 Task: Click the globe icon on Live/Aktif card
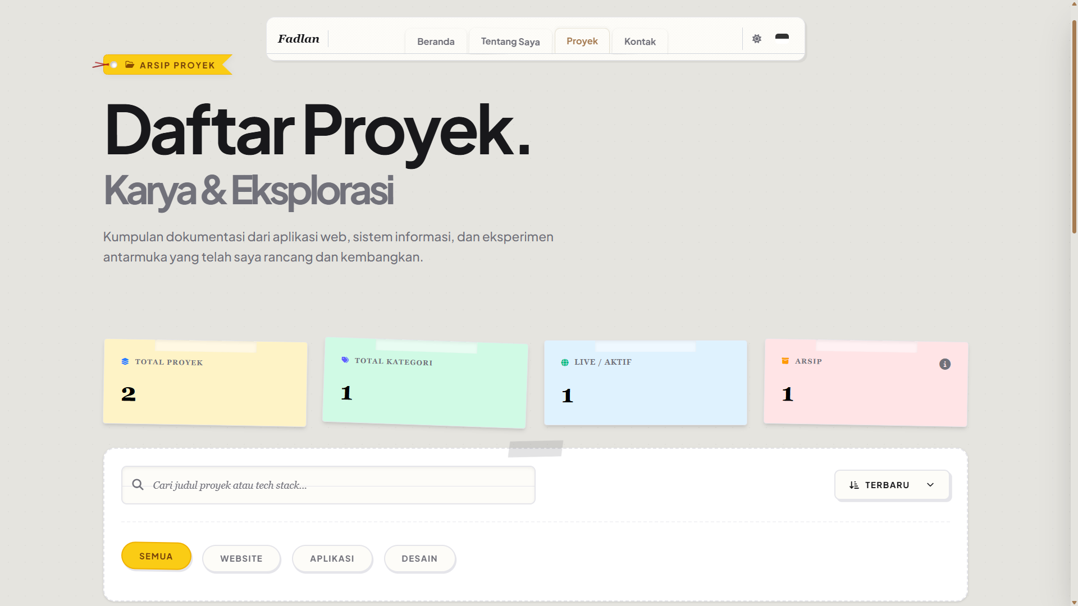(564, 362)
